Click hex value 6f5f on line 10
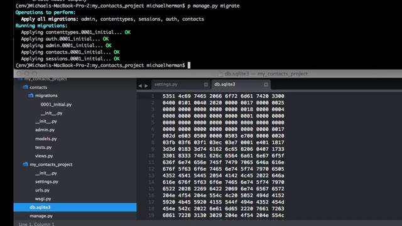This screenshot has width=402, height=226. 278,156
